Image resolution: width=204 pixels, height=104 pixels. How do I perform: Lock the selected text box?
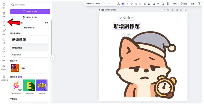point(128,18)
